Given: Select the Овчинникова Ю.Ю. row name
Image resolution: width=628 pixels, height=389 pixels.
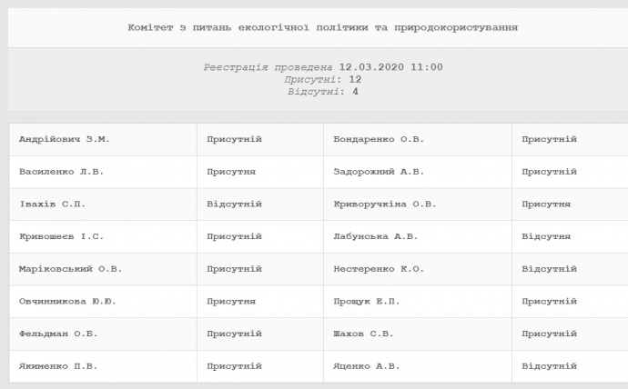Looking at the screenshot, I should tap(67, 302).
